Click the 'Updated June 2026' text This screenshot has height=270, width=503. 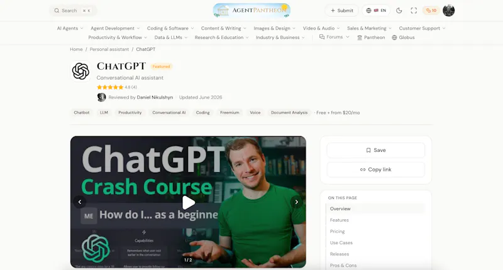pyautogui.click(x=201, y=97)
